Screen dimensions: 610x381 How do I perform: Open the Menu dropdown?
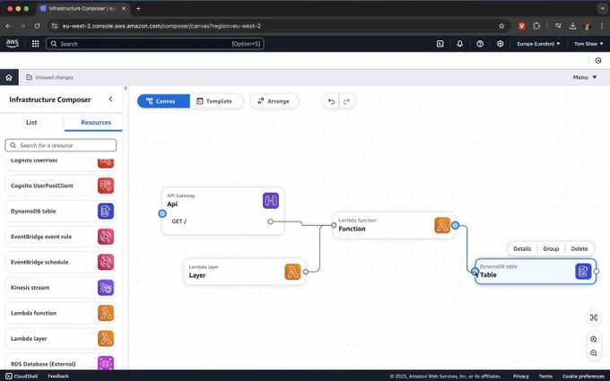585,77
